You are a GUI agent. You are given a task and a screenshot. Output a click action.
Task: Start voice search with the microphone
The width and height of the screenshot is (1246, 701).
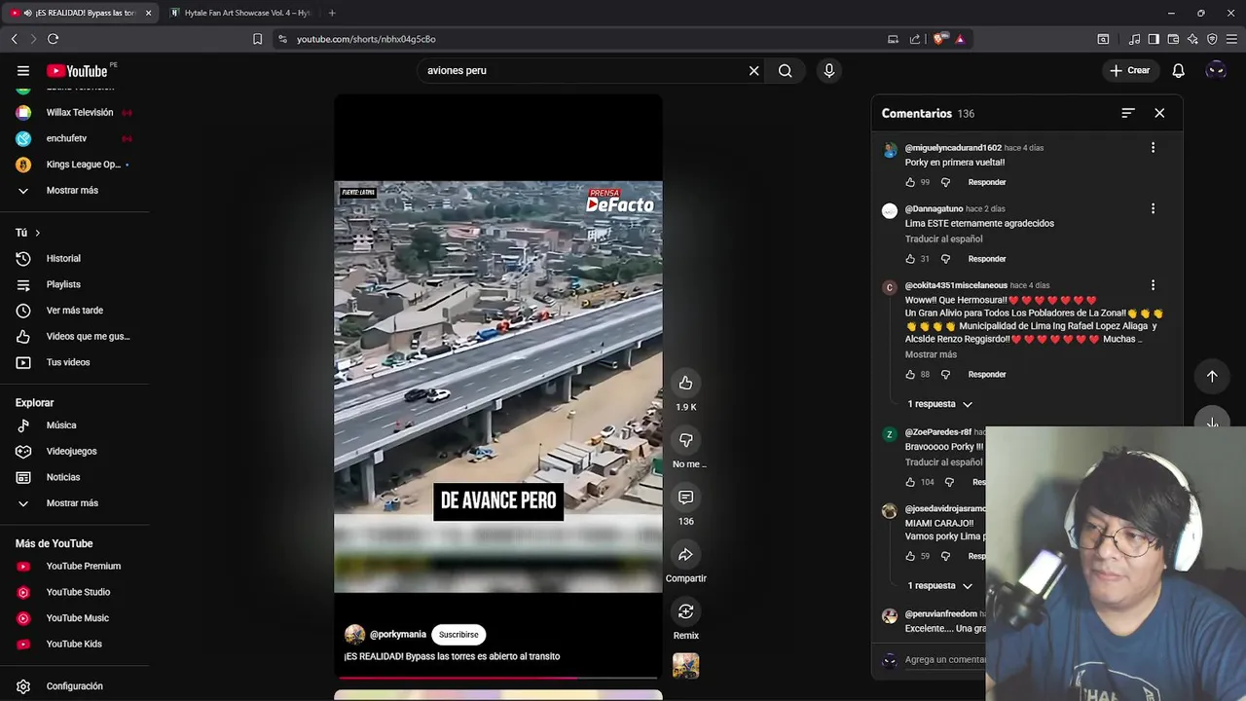829,70
